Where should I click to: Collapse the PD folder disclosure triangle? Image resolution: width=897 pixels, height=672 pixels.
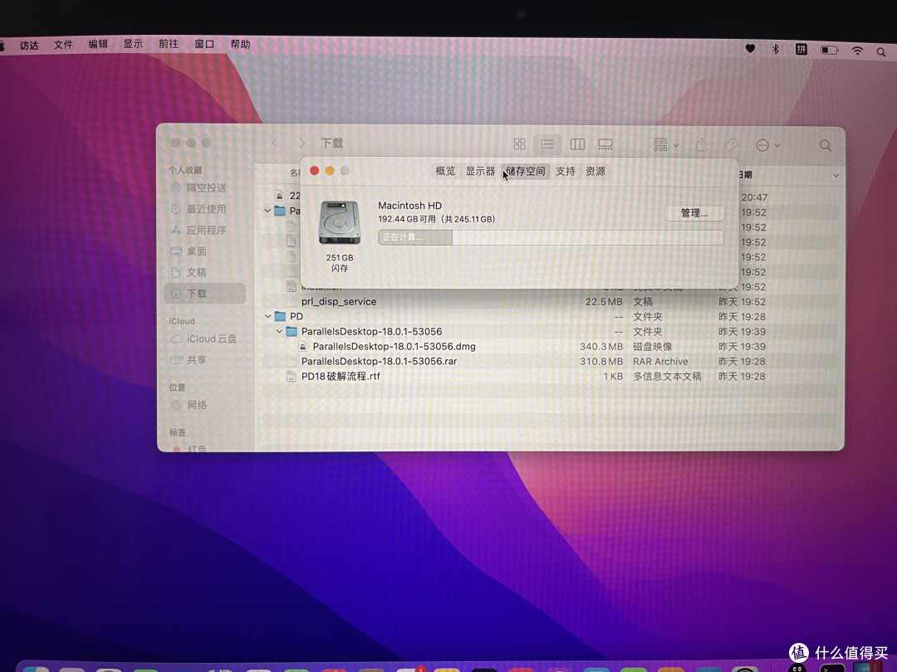(267, 316)
